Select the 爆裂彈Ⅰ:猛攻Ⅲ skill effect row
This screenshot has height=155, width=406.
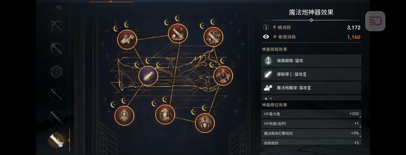click(x=311, y=74)
